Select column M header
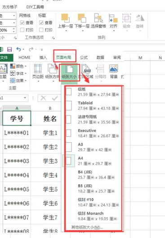The width and height of the screenshot is (165, 238). (x=140, y=58)
